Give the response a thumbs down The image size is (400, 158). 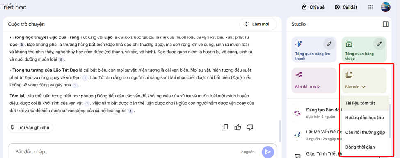click(x=250, y=127)
